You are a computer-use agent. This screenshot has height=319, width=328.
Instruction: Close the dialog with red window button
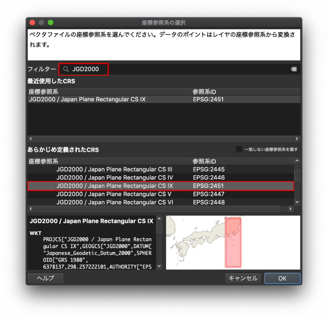point(32,22)
